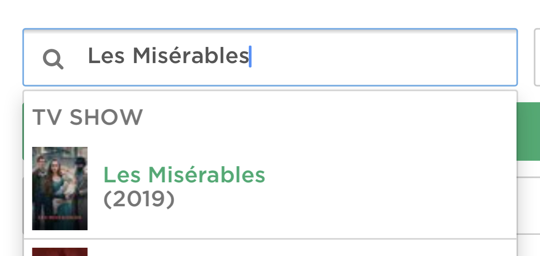Image resolution: width=540 pixels, height=256 pixels.
Task: Click the green button right of the dropdown
Action: point(528,131)
